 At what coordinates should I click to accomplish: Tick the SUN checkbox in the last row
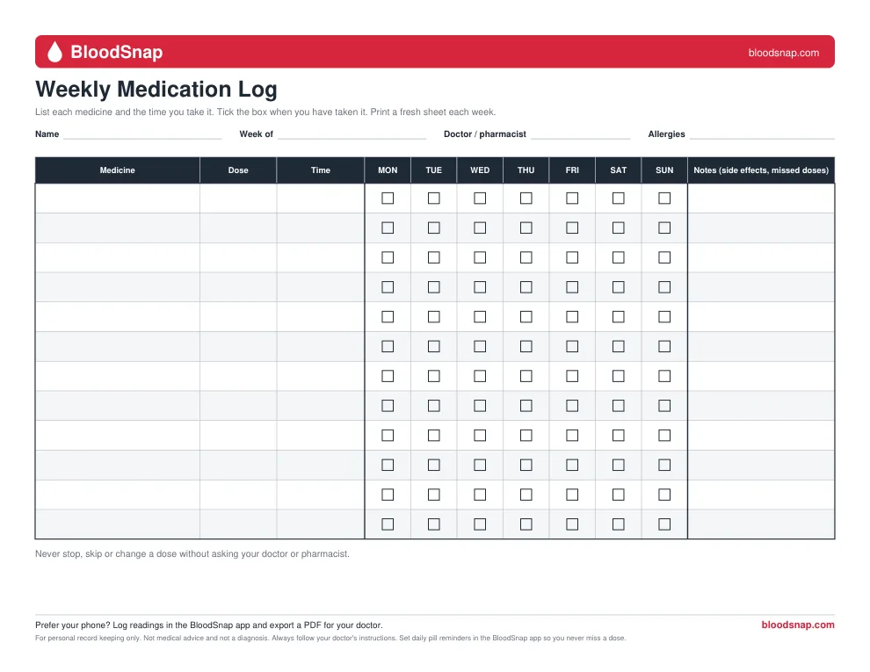coord(664,524)
